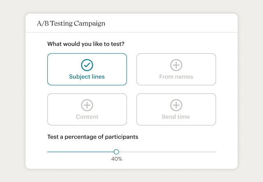Click the 'Subject lines' text label

click(87, 76)
